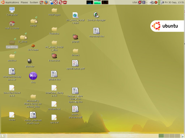Viewport: 185px width, 138px height.
Task: Open the window folder icon
Action: coord(12,56)
